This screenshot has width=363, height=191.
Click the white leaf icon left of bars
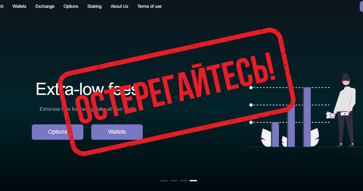coord(266,138)
